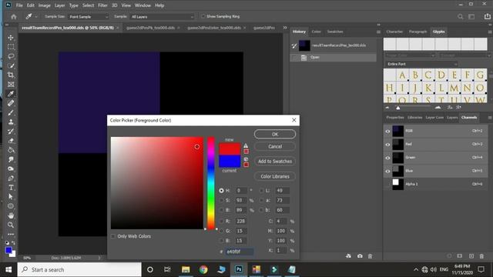The width and height of the screenshot is (493, 277).
Task: Delete channel with the Channels trash icon
Action: 481,256
